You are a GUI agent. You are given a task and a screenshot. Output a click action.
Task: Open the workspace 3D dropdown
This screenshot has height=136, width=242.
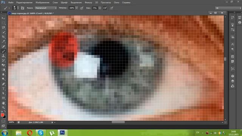tap(228, 8)
